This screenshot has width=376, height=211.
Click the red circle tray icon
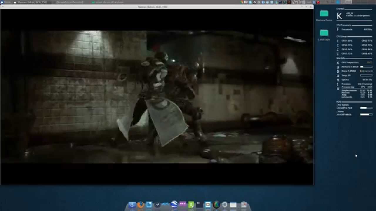pos(318,2)
